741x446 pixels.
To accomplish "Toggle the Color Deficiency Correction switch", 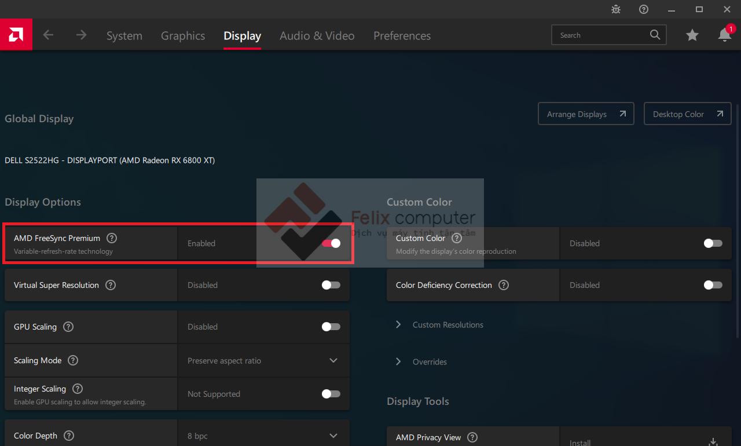I will pyautogui.click(x=713, y=285).
